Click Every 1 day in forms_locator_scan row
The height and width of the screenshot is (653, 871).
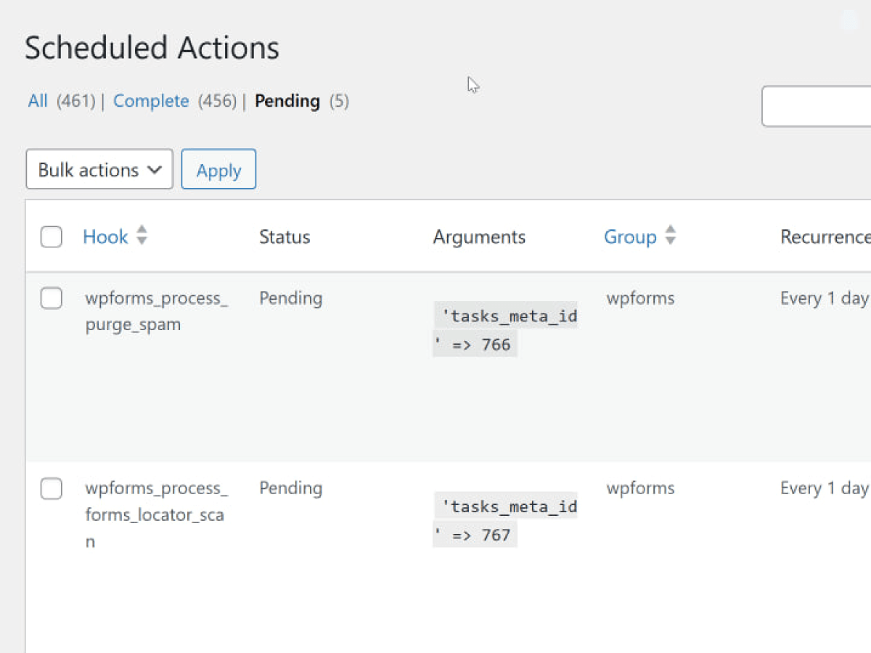coord(825,488)
